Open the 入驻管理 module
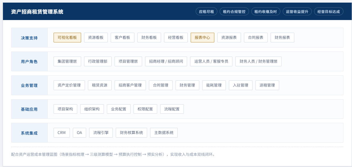Viewport: 352px width, 167px height. tap(241, 85)
